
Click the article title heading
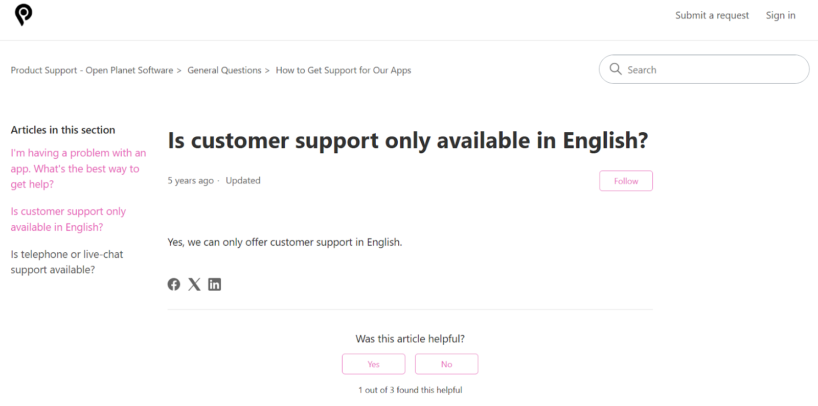pyautogui.click(x=408, y=141)
